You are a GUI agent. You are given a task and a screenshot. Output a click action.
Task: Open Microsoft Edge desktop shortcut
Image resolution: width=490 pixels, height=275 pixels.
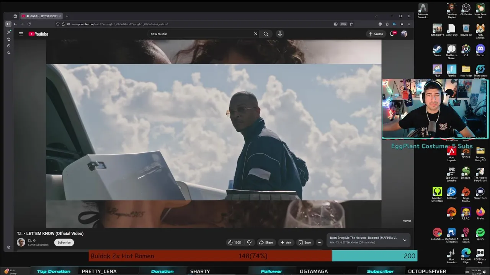coord(466,255)
